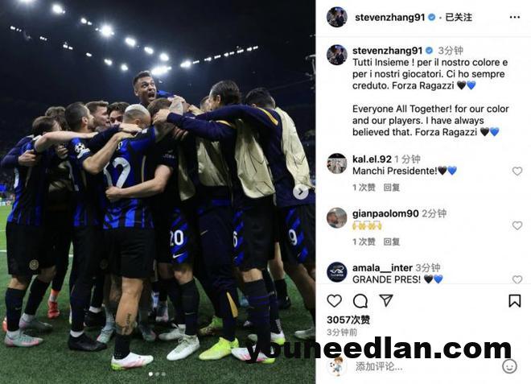Reply to the kal.el.92 comment
This screenshot has height=384, width=531.
tap(392, 188)
